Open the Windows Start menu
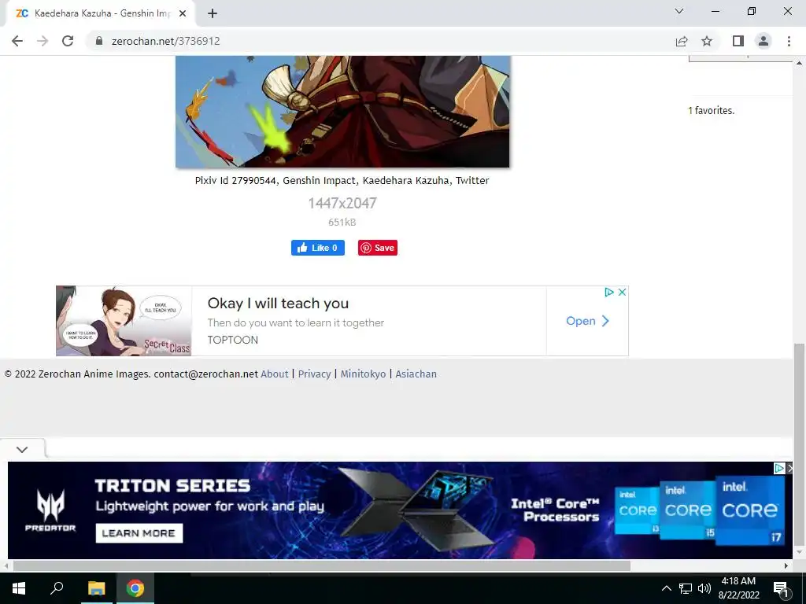The height and width of the screenshot is (604, 806). pos(19,588)
